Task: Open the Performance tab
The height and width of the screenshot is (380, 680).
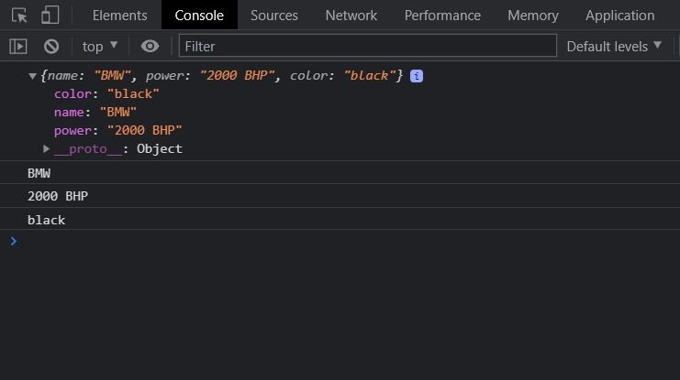Action: click(442, 16)
